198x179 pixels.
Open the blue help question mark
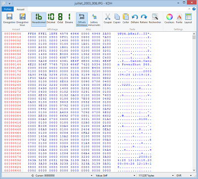194,9
